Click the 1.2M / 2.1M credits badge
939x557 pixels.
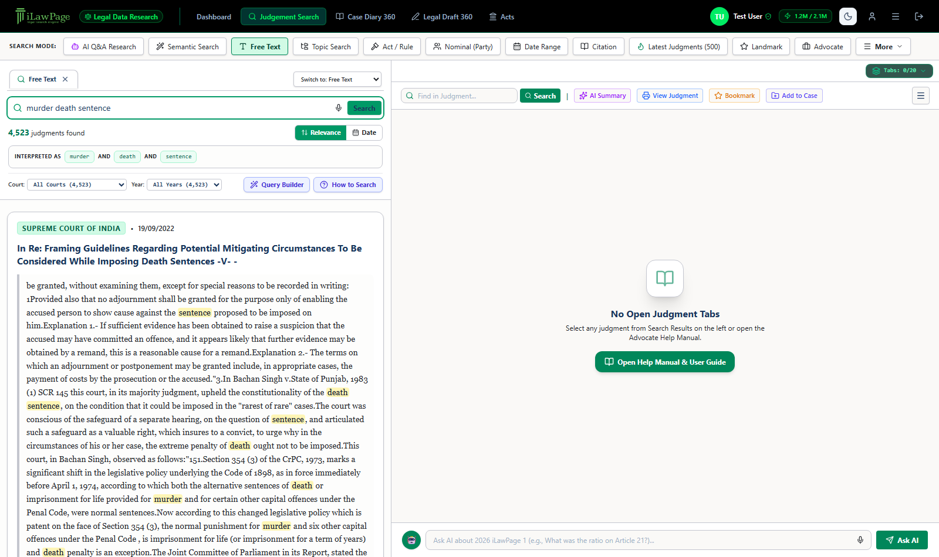(805, 16)
